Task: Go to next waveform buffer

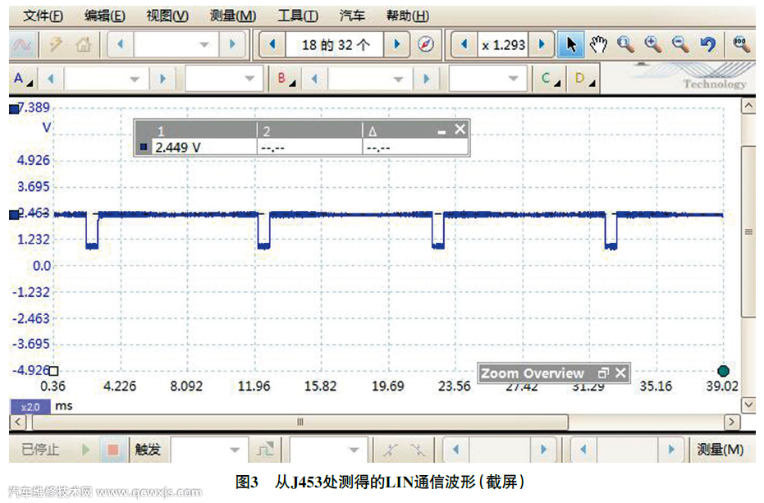Action: tap(397, 45)
